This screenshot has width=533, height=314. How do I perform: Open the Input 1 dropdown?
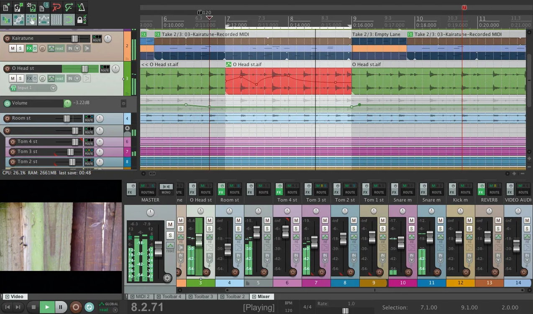tap(53, 88)
